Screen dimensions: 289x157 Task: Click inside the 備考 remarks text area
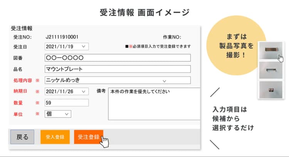(x=154, y=104)
